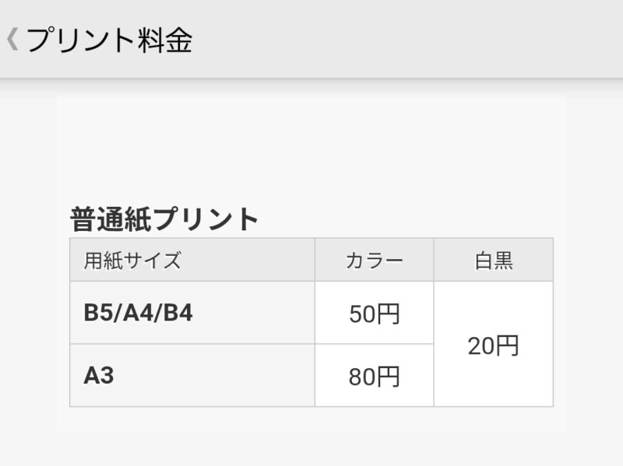Screen dimensions: 623x466
Task: Tap the back chevron in header
Action: point(12,40)
